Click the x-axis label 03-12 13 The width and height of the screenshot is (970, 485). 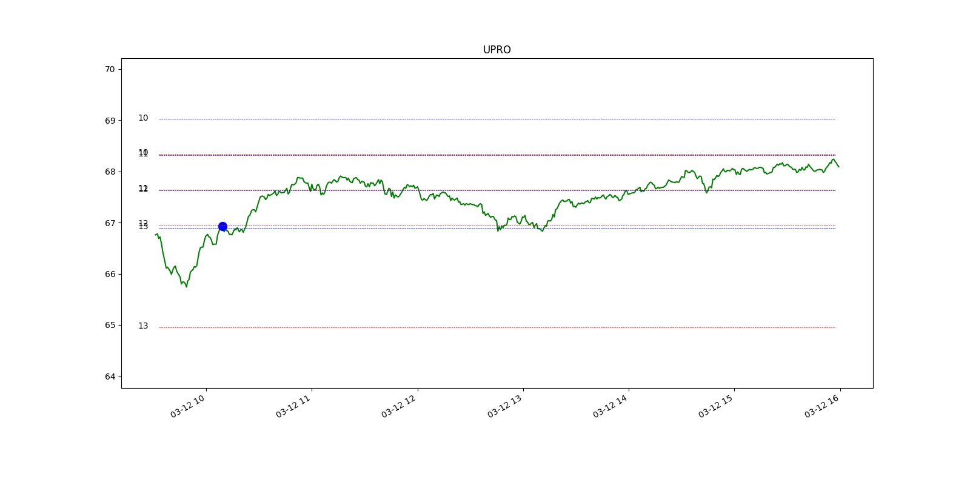tap(506, 405)
